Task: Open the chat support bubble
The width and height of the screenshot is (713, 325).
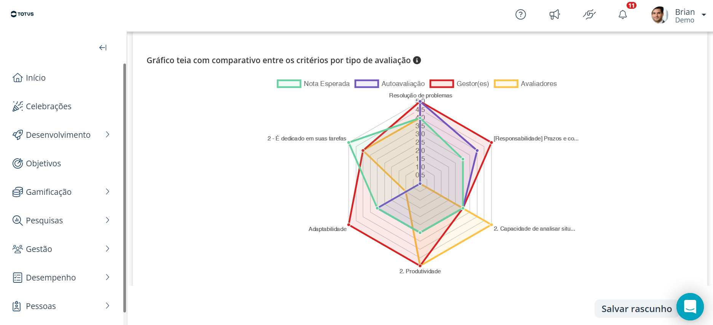Action: click(690, 307)
